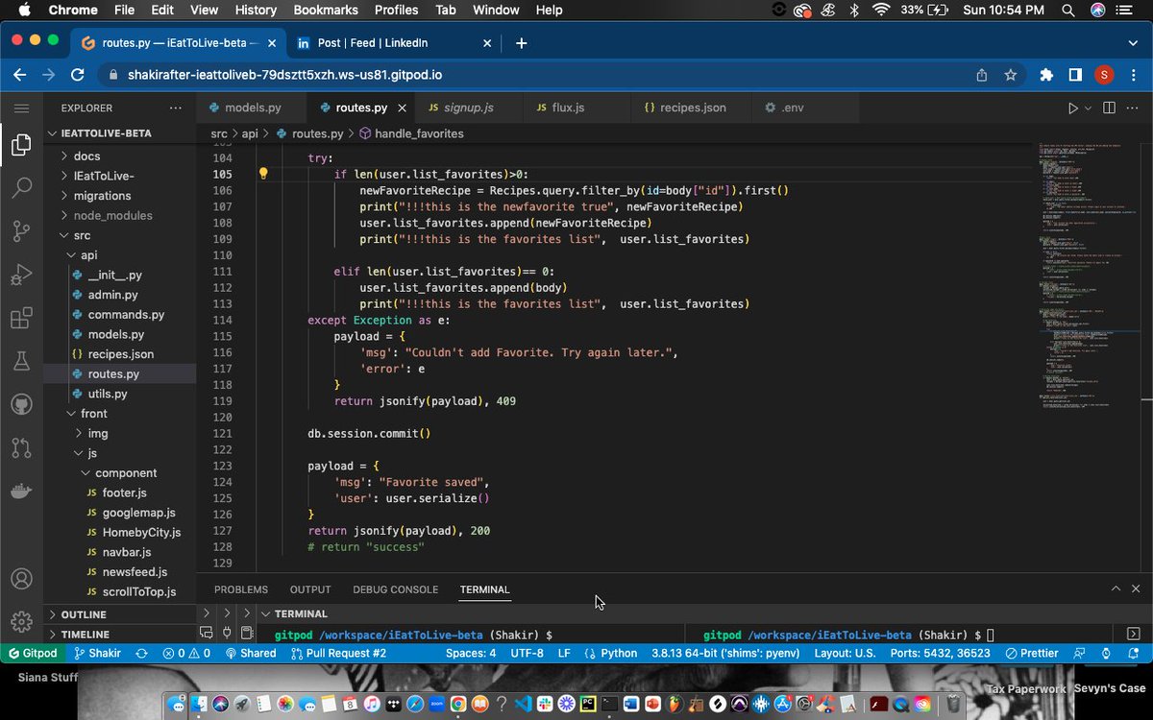Open notifications bell in status bar
Viewport: 1153px width, 720px height.
1134,653
